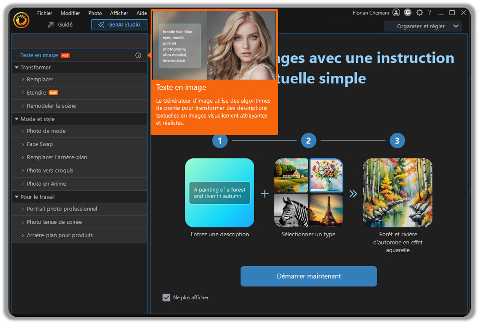Click the help question mark icon
Viewport: 479px width, 324px height.
coord(429,12)
